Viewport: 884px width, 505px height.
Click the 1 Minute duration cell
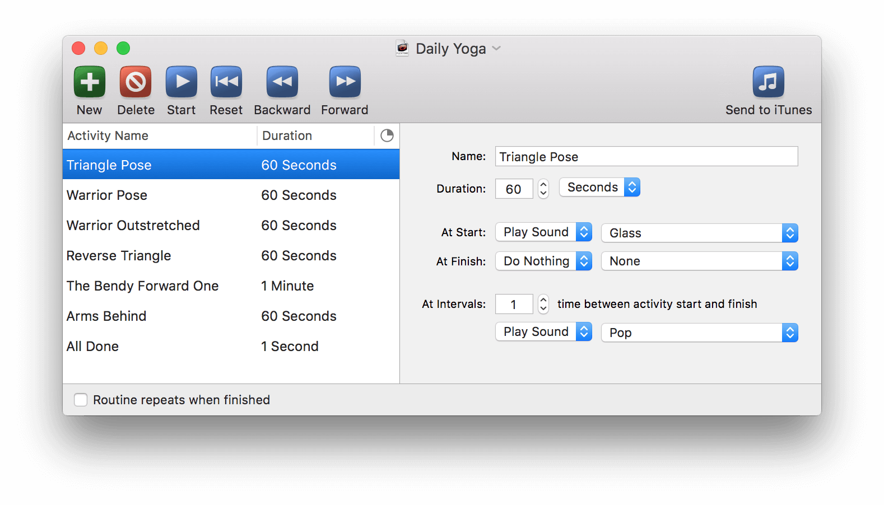point(287,286)
